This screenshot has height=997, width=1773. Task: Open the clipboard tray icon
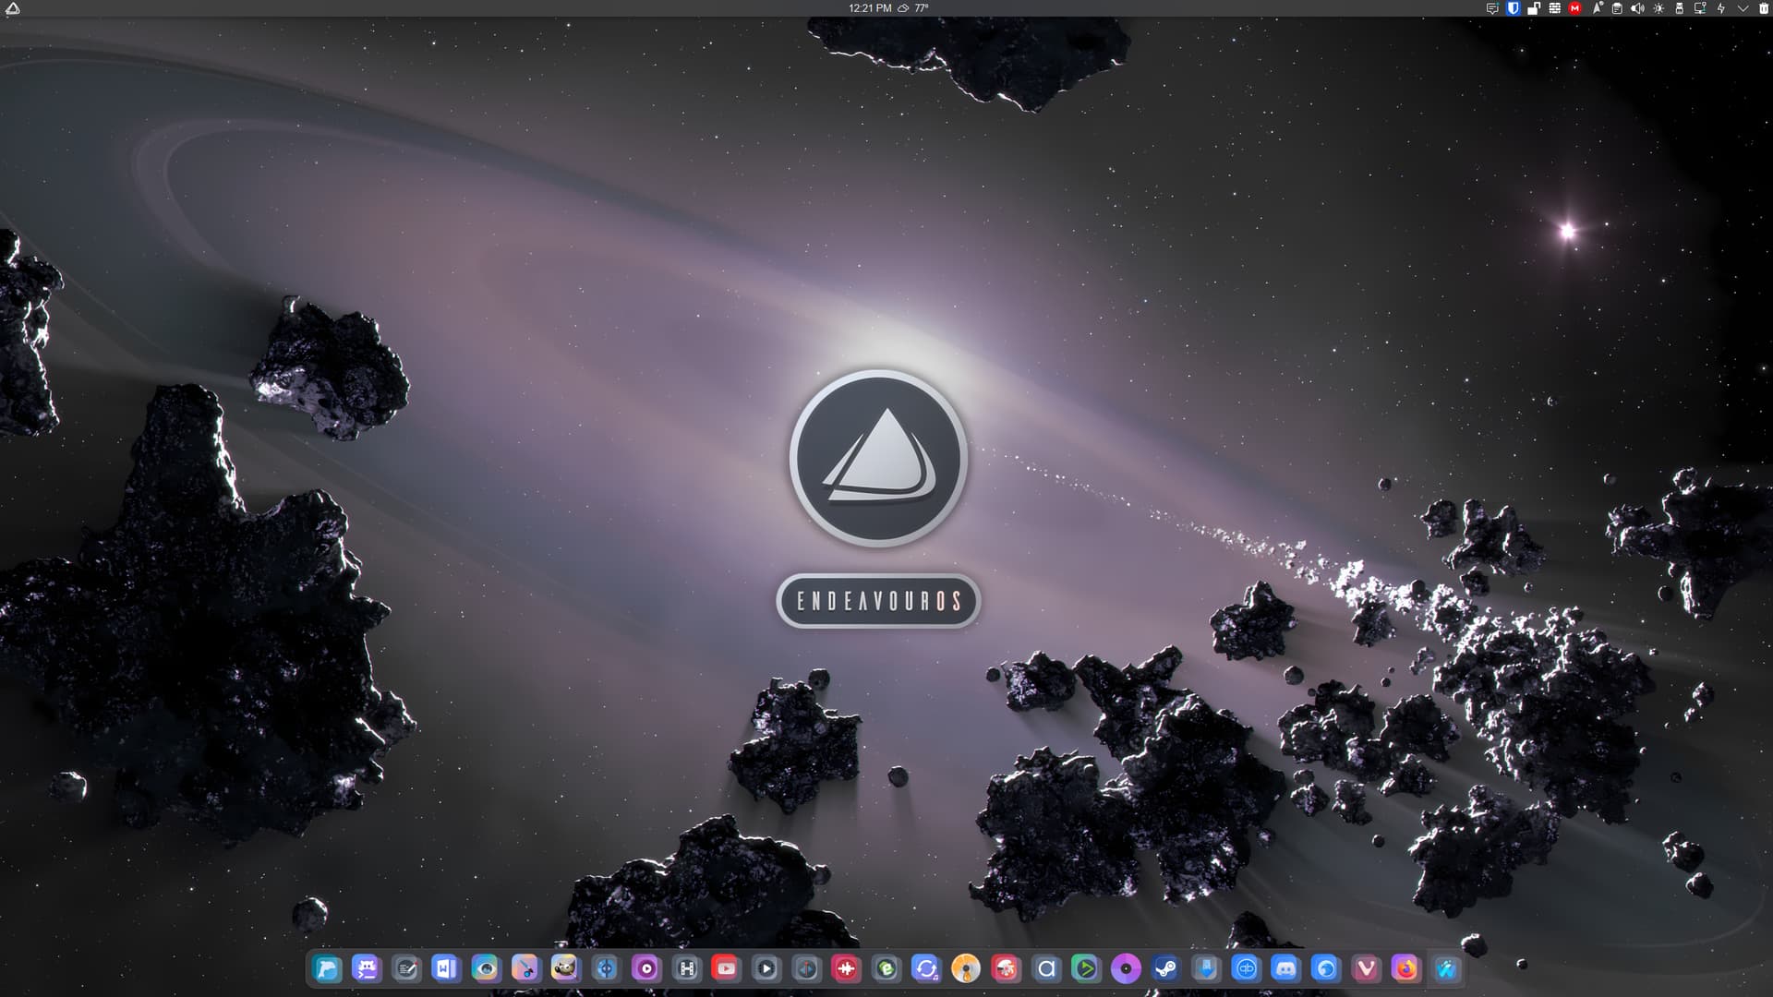tap(1617, 8)
